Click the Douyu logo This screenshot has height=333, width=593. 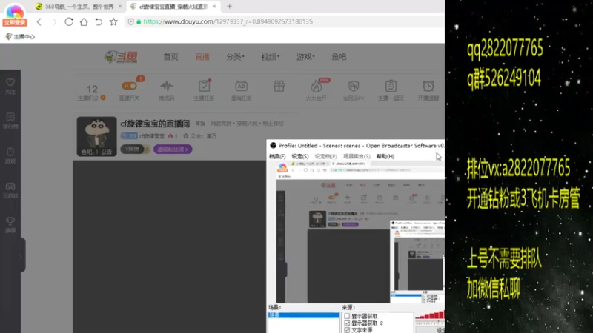click(x=121, y=57)
